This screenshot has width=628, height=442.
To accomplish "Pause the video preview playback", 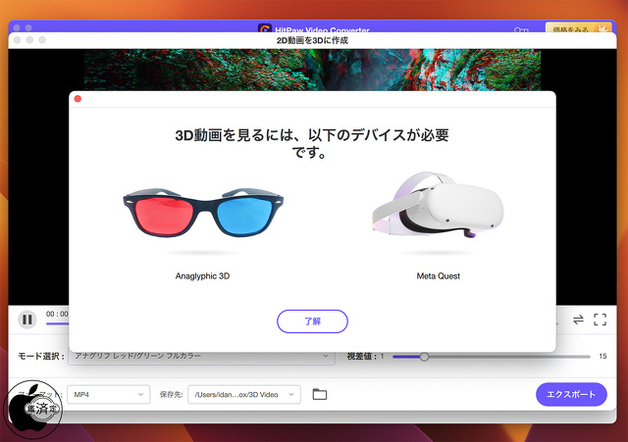I will pyautogui.click(x=27, y=319).
